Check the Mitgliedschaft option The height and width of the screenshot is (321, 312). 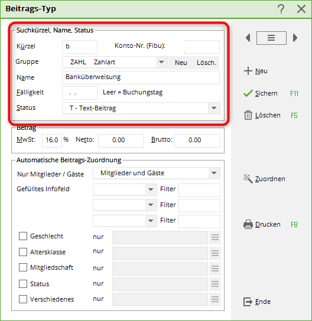tap(23, 267)
